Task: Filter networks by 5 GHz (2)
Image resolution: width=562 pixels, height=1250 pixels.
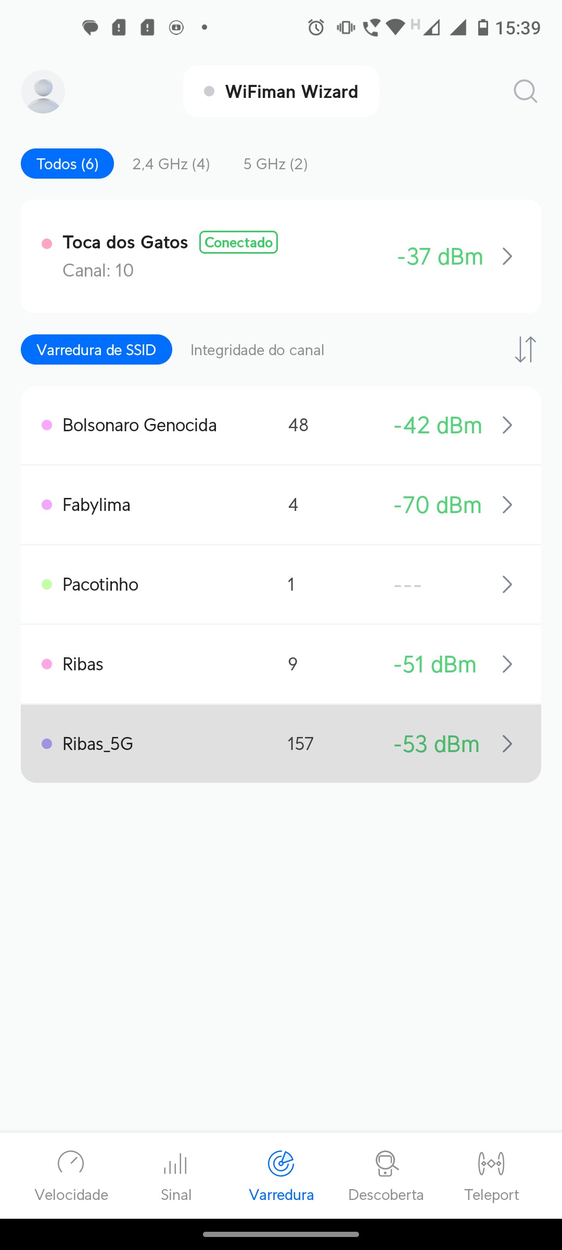Action: pyautogui.click(x=275, y=164)
